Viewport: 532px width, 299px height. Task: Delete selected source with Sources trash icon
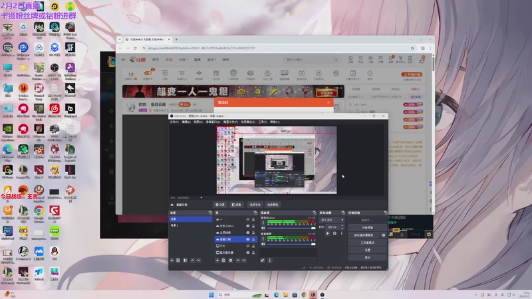point(223,260)
